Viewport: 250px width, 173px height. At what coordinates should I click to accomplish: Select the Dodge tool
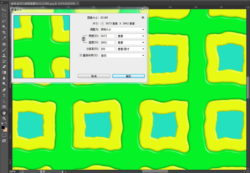click(4, 84)
